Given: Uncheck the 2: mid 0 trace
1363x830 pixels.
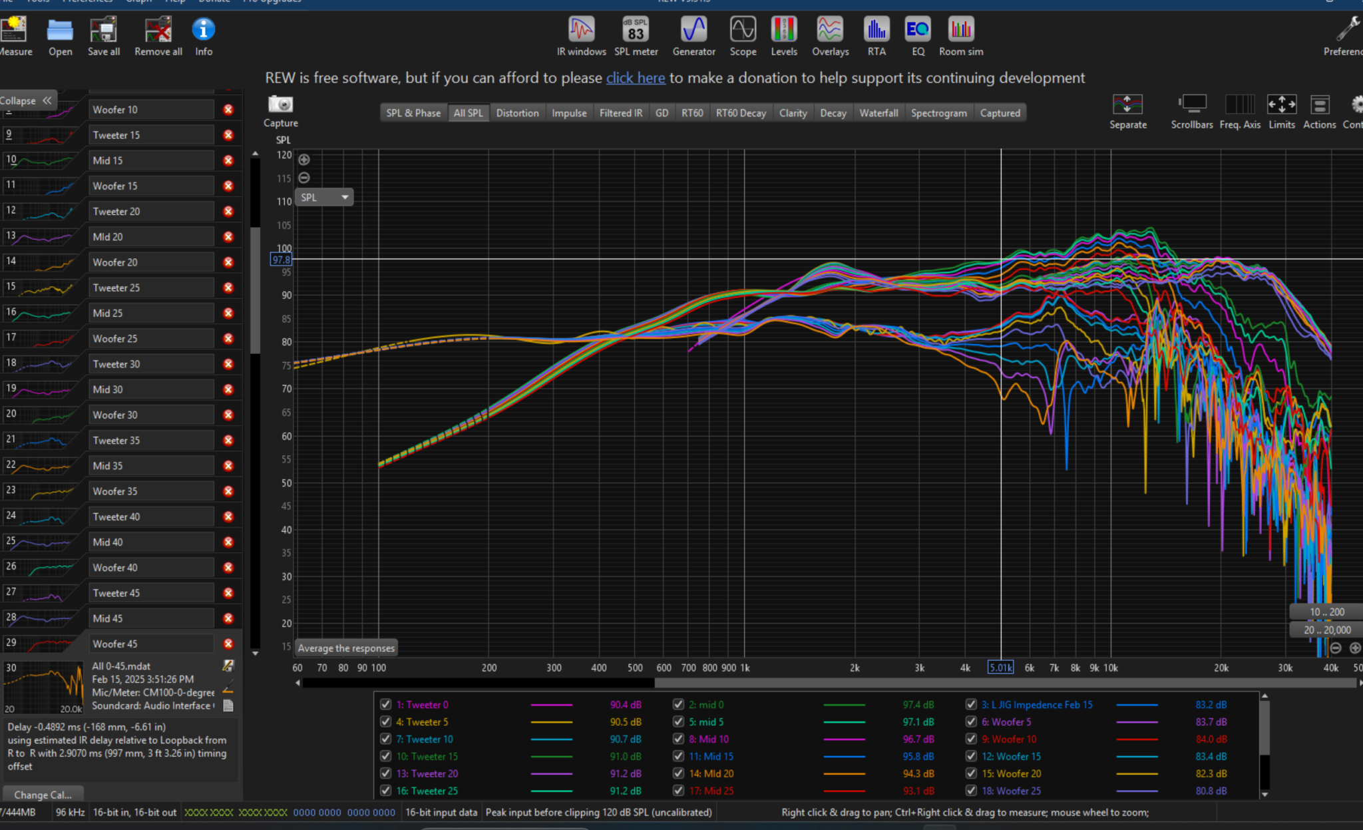Looking at the screenshot, I should pos(678,704).
